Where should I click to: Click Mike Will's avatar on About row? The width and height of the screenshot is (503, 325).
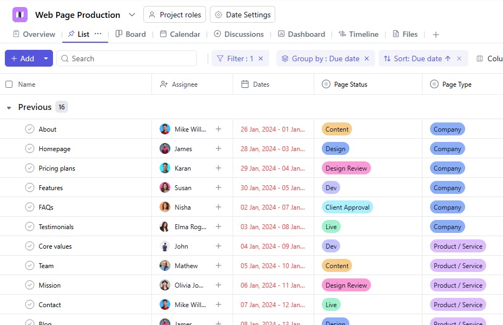click(165, 129)
